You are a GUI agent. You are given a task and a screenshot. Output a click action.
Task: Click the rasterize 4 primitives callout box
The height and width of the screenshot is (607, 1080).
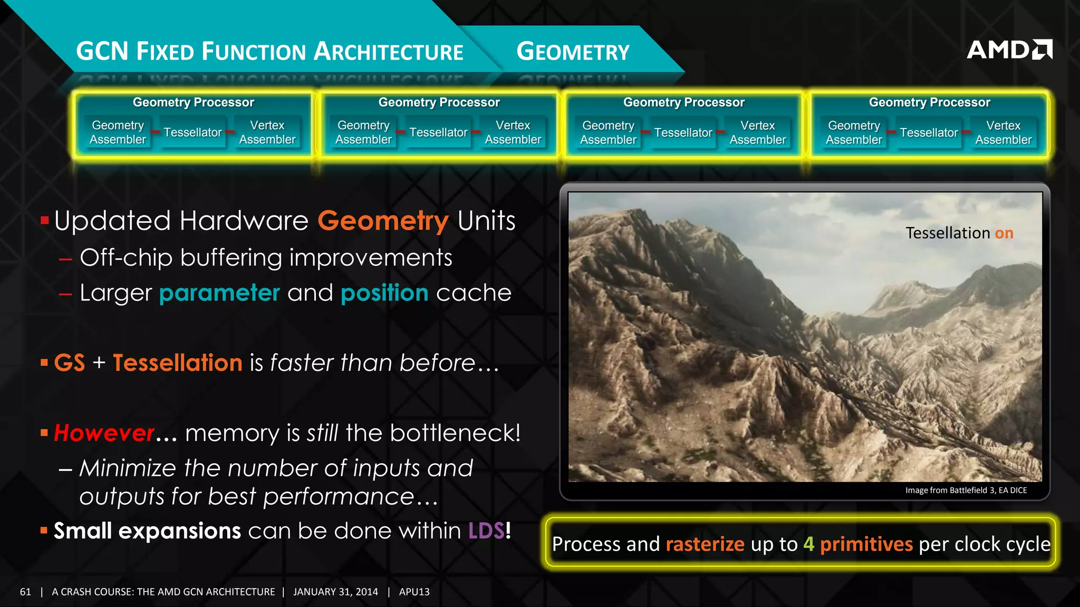pos(801,543)
